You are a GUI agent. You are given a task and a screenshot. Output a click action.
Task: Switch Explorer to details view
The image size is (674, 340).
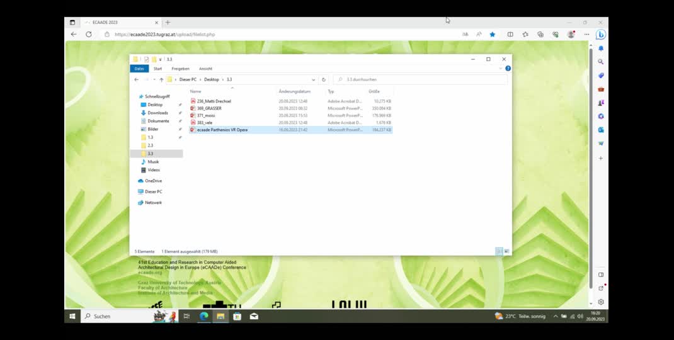499,251
